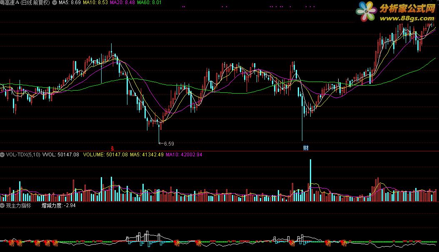439x252 pixels.
Task: Select the magenta MA20: 8.48 label
Action: point(122,2)
